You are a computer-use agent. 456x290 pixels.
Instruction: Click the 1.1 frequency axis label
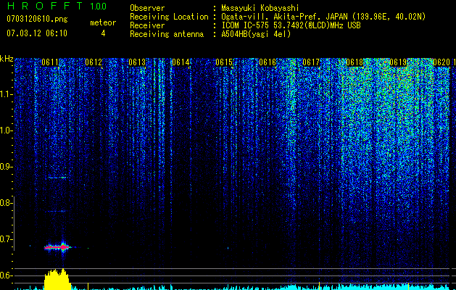click(6, 94)
